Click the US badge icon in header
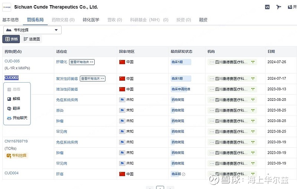Screen dimensions: 297x189 pyautogui.click(x=267, y=7)
